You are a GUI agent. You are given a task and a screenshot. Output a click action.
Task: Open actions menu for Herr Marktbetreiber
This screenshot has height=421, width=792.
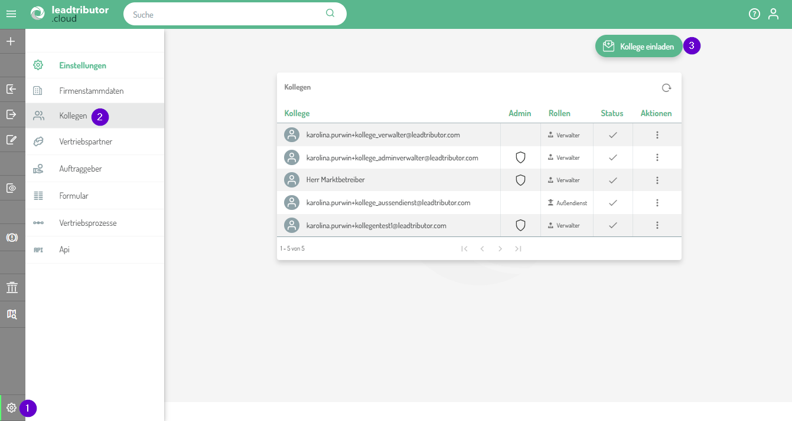point(657,180)
